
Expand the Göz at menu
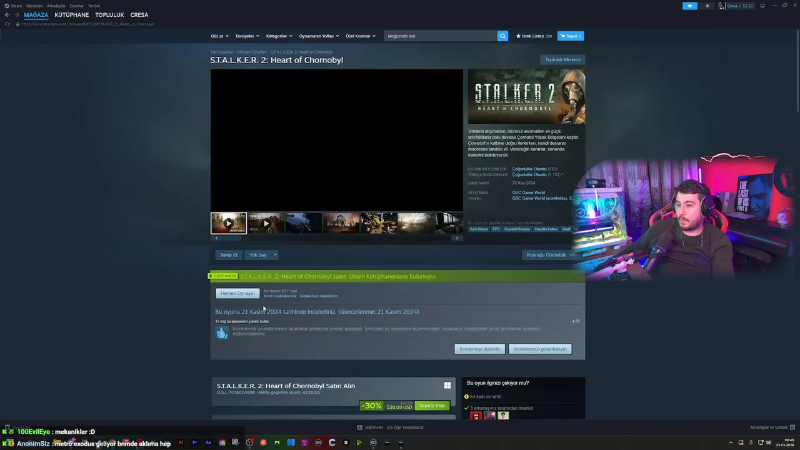click(x=219, y=36)
